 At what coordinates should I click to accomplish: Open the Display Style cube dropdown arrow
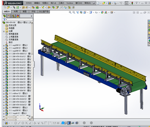pos(93,12)
